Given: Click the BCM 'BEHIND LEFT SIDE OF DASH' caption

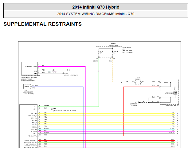Looking at the screenshot, I should (x=28, y=93).
